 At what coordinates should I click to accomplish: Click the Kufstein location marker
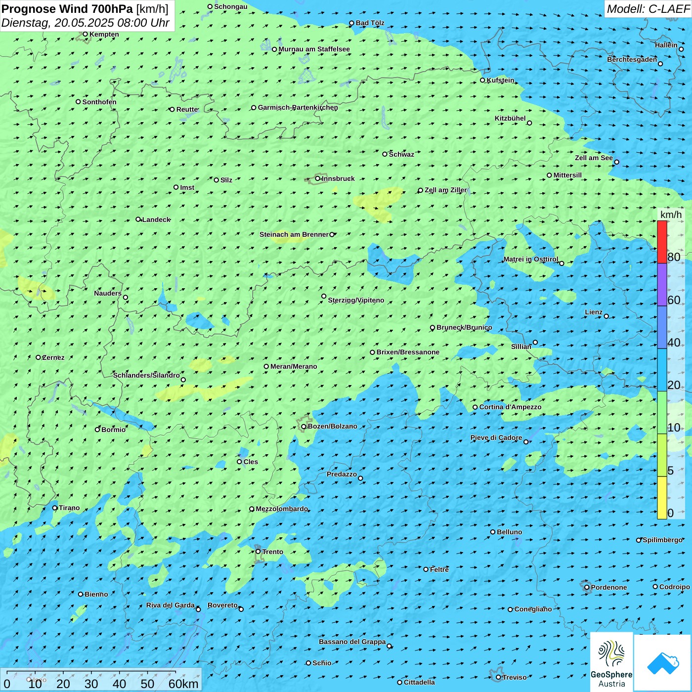point(483,80)
